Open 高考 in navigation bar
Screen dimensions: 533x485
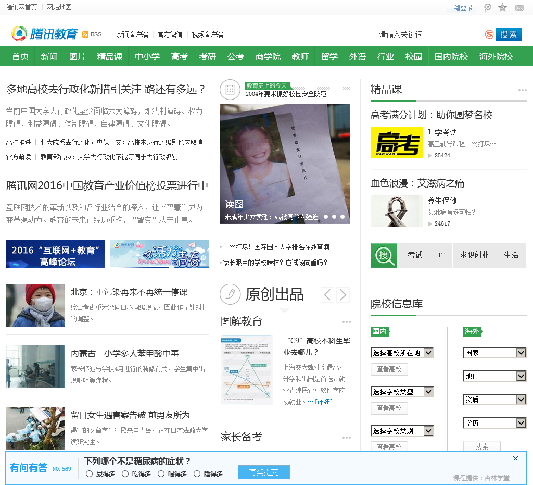179,56
